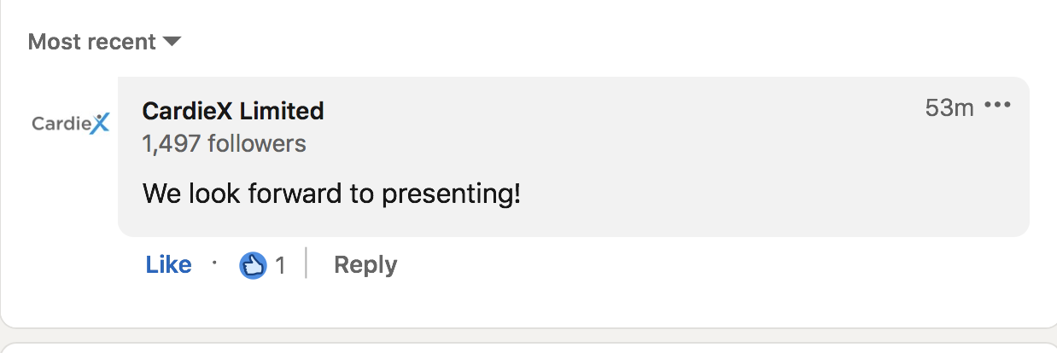Like the CardieX Limited comment
This screenshot has width=1057, height=353.
pyautogui.click(x=168, y=265)
